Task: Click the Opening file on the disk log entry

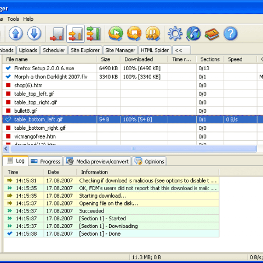Action: 111,203
